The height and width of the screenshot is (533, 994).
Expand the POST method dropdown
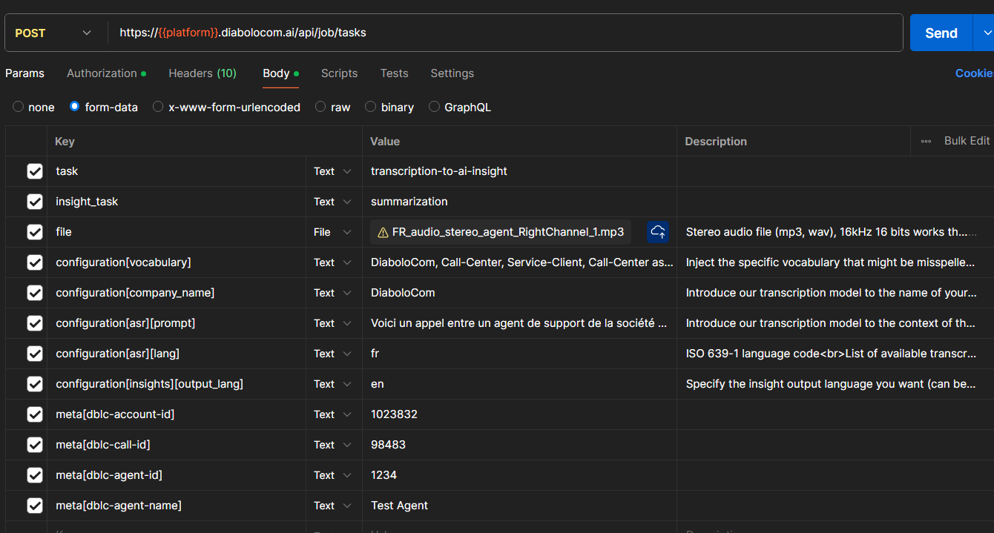click(x=53, y=33)
